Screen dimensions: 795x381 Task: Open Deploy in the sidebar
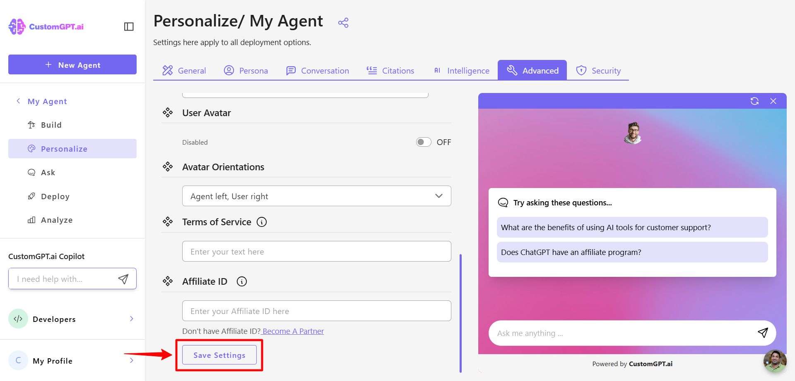pos(72,196)
